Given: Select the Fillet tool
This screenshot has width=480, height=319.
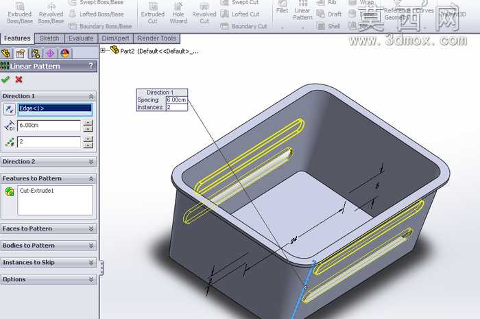Looking at the screenshot, I should tap(282, 8).
